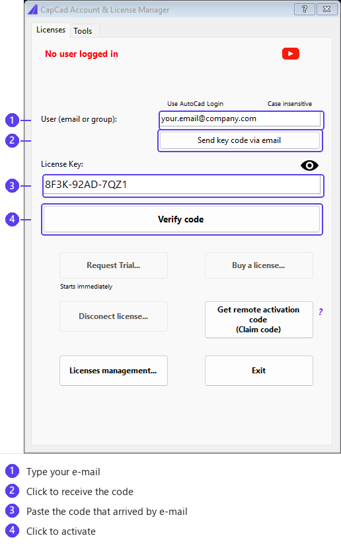
Task: Toggle license key visibility eye icon
Action: (309, 165)
